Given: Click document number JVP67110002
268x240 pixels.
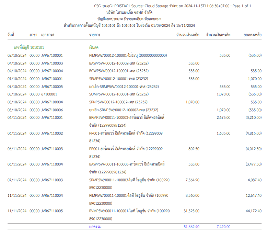Looking at the screenshot, I should pos(52,133).
